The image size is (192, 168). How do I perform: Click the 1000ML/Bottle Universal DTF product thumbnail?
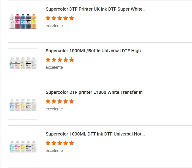tap(23, 63)
